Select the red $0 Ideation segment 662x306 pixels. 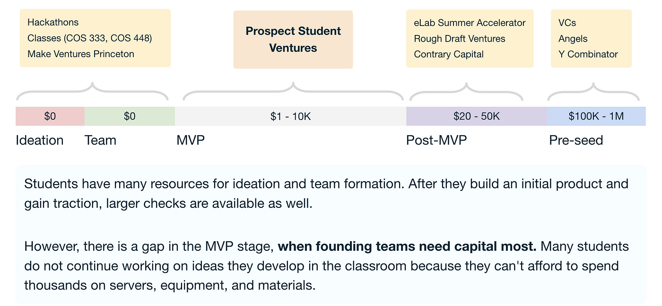pyautogui.click(x=50, y=116)
